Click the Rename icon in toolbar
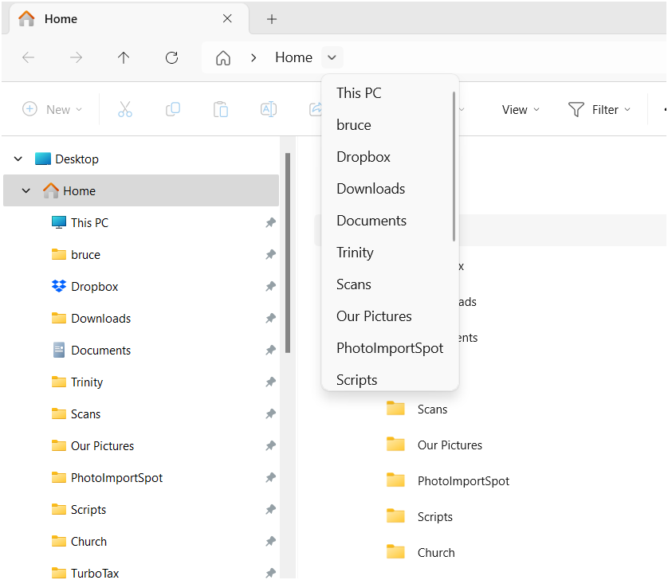668x580 pixels. coord(269,109)
